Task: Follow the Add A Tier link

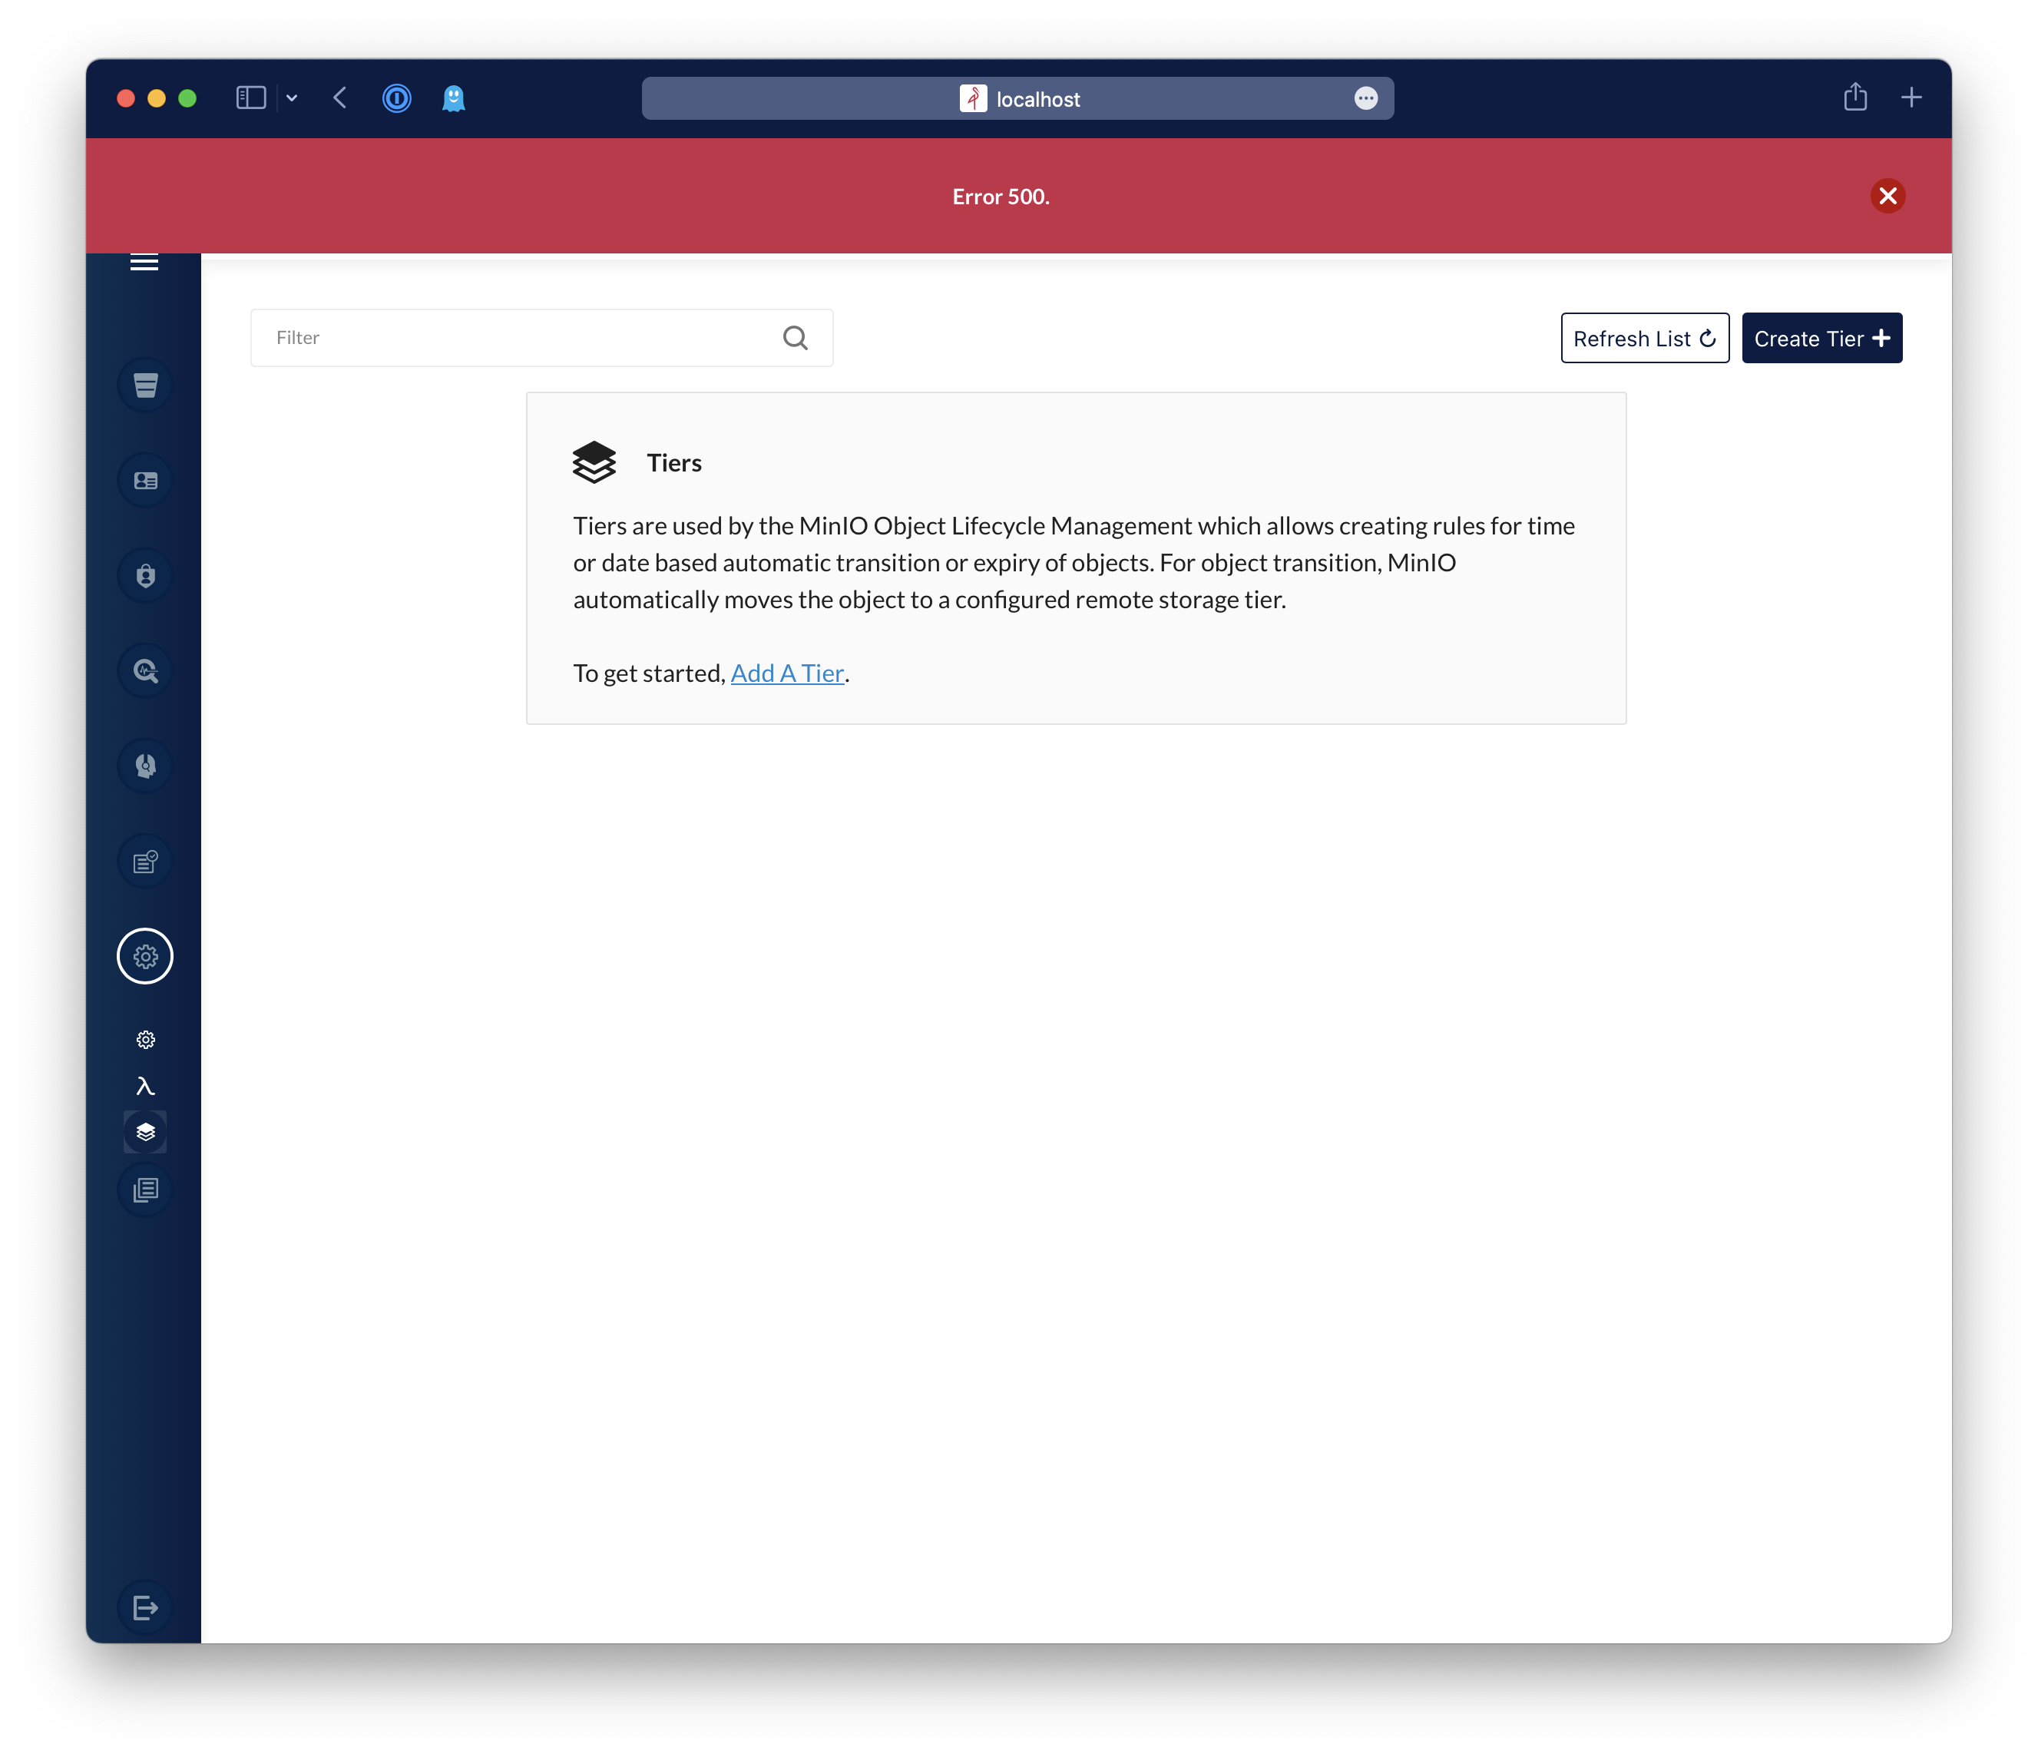Action: [787, 674]
